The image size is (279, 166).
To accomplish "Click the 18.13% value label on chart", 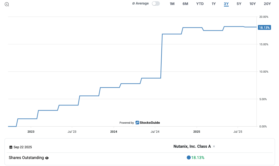I will (x=264, y=28).
